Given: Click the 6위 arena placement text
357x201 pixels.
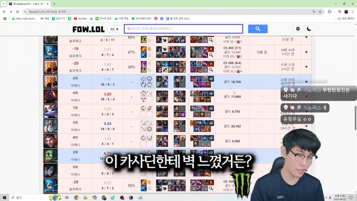Looking at the screenshot, I should click(75, 93).
